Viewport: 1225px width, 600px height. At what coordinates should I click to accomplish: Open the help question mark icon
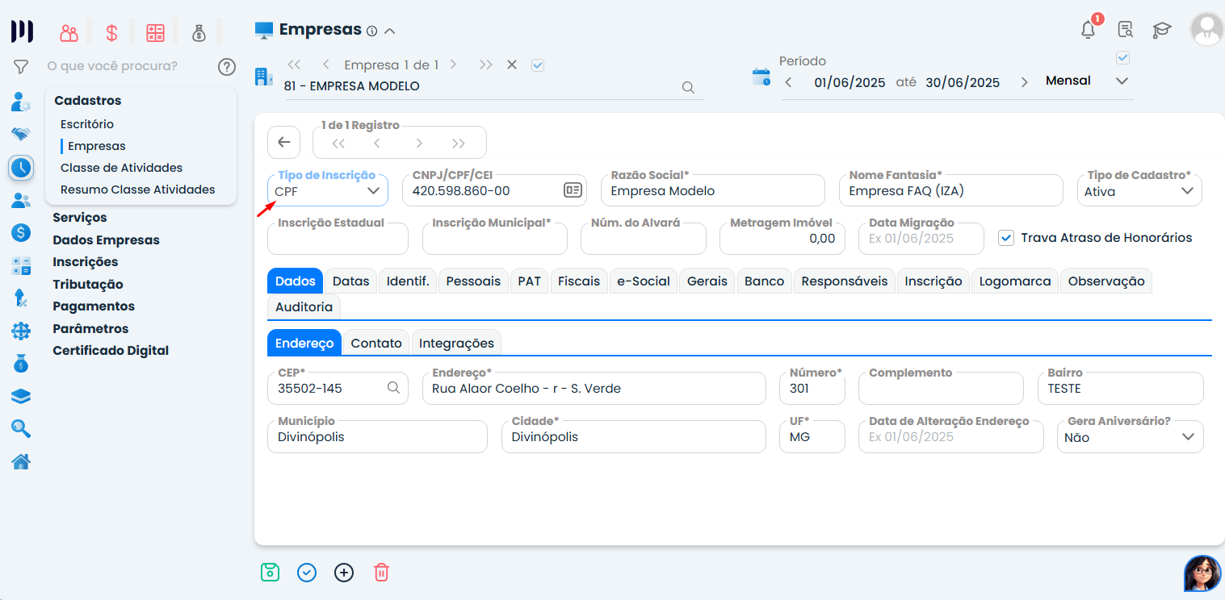click(x=227, y=66)
